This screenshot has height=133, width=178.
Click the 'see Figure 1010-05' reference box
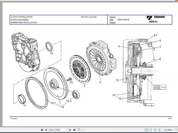click(x=160, y=87)
